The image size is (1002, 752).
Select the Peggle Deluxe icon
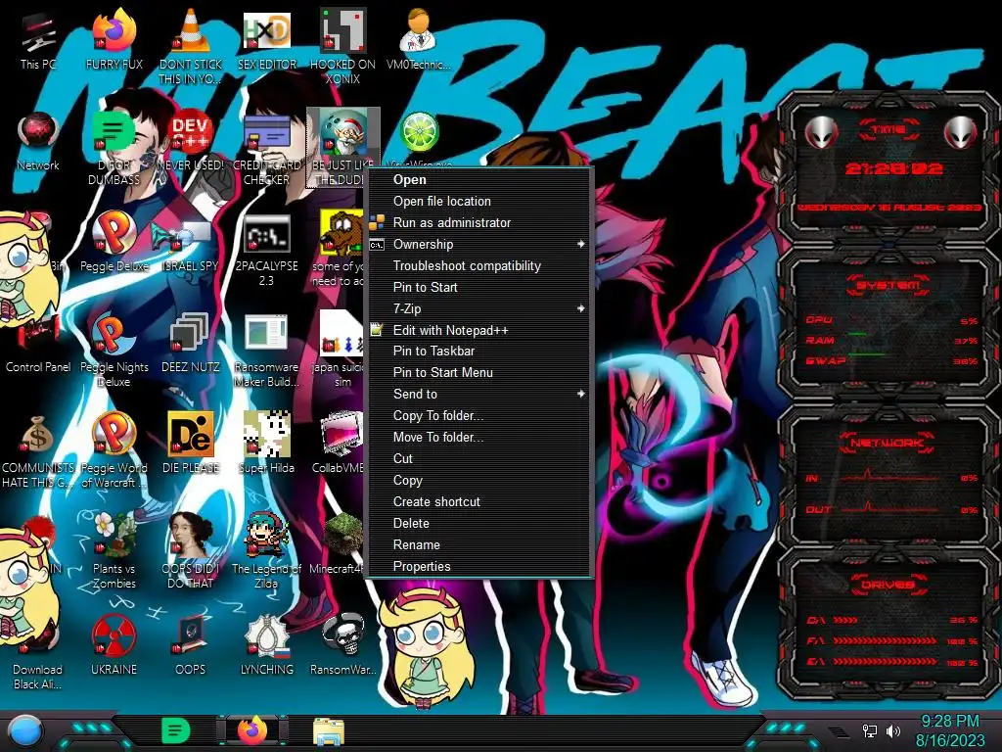(114, 242)
